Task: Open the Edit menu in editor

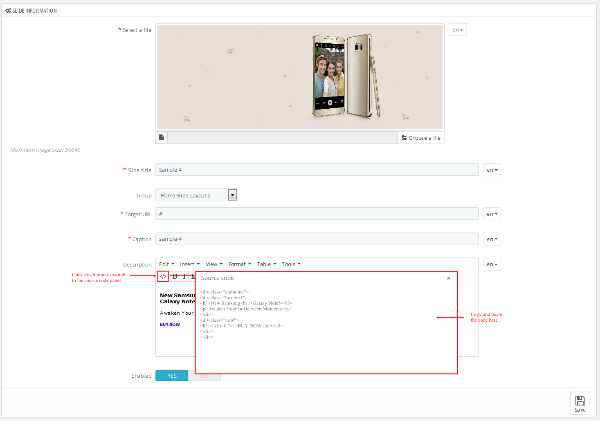Action: click(166, 264)
